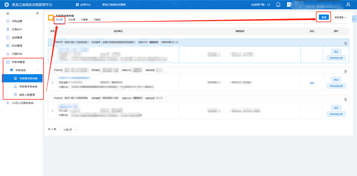Delete project 2 with its trash icon
Screen dimensions: 357x176
345,72
